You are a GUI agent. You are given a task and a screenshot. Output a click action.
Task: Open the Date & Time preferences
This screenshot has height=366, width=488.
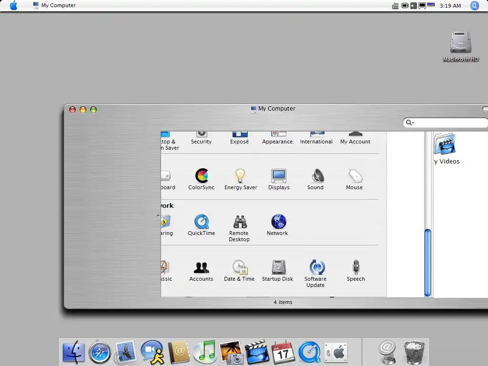(239, 271)
